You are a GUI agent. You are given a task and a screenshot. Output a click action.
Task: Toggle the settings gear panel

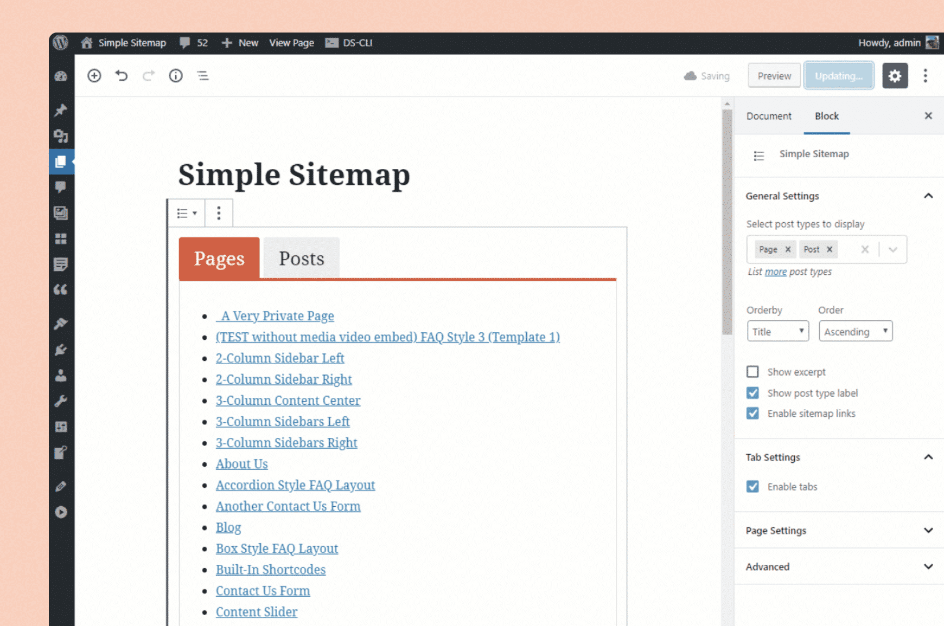[x=895, y=76]
